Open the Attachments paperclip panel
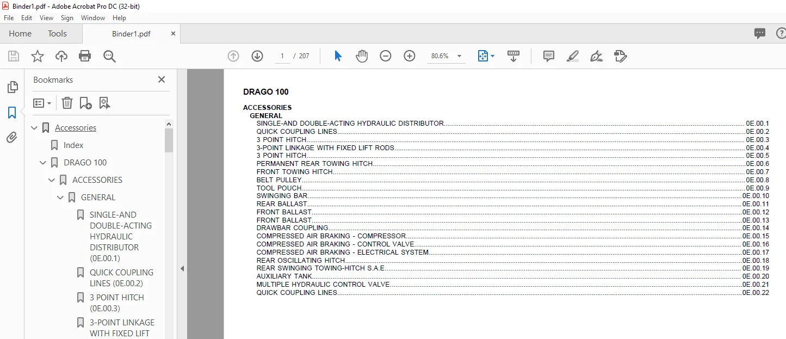786x339 pixels. [x=12, y=138]
